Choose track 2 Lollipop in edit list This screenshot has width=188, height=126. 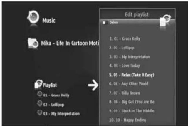[x=122, y=48]
